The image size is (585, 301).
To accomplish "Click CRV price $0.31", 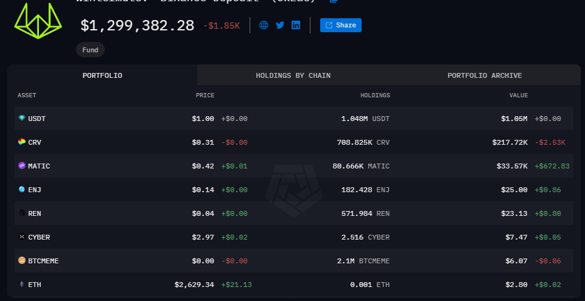I will pos(203,142).
